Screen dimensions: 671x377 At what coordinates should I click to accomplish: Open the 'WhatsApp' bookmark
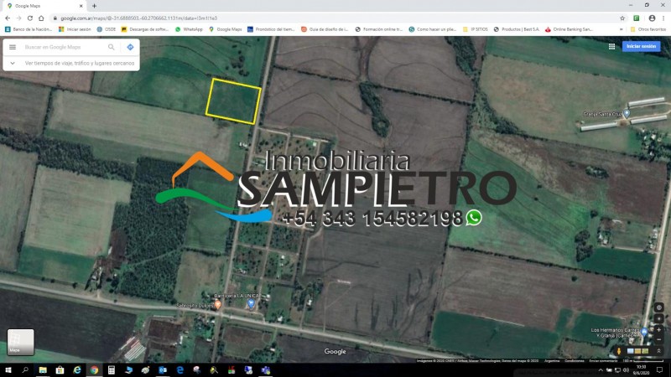pos(189,29)
